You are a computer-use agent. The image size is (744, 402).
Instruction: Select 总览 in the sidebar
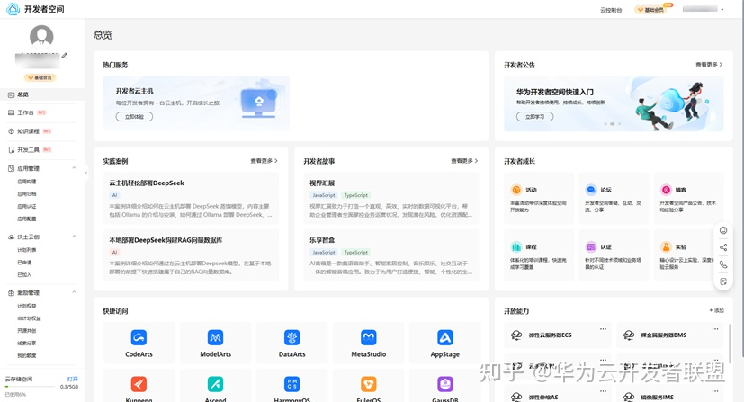42,94
